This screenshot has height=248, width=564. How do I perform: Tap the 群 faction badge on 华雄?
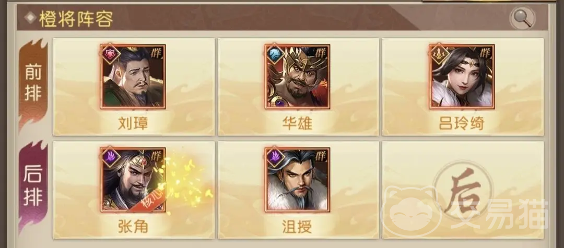pos(321,53)
